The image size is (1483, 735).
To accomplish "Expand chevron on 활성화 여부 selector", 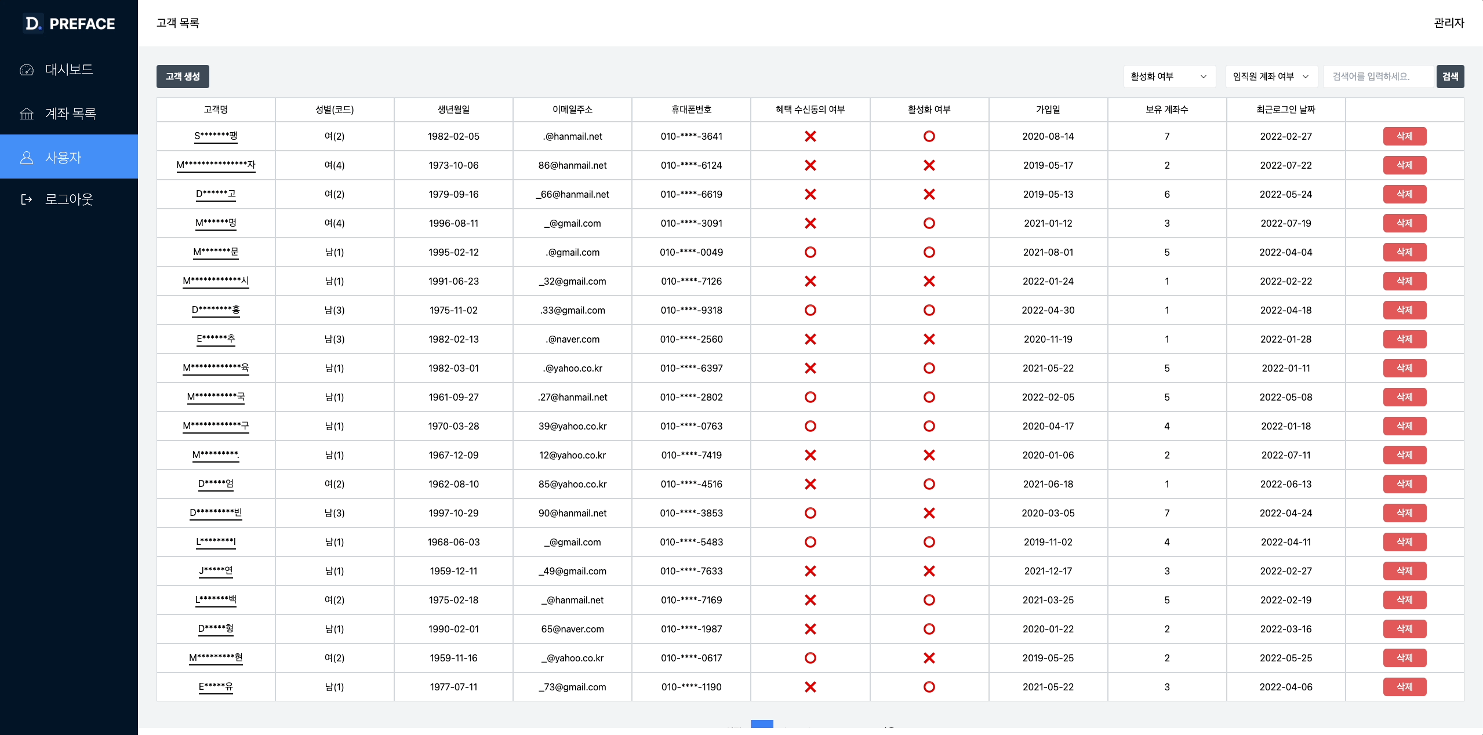I will tap(1204, 76).
